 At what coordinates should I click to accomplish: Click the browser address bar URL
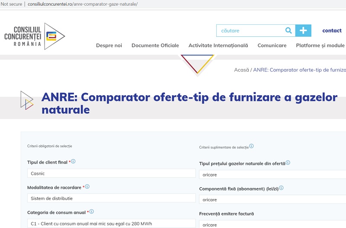83,4
